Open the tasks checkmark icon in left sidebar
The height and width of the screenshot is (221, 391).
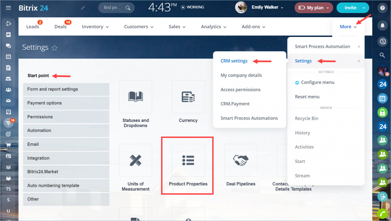point(9,112)
